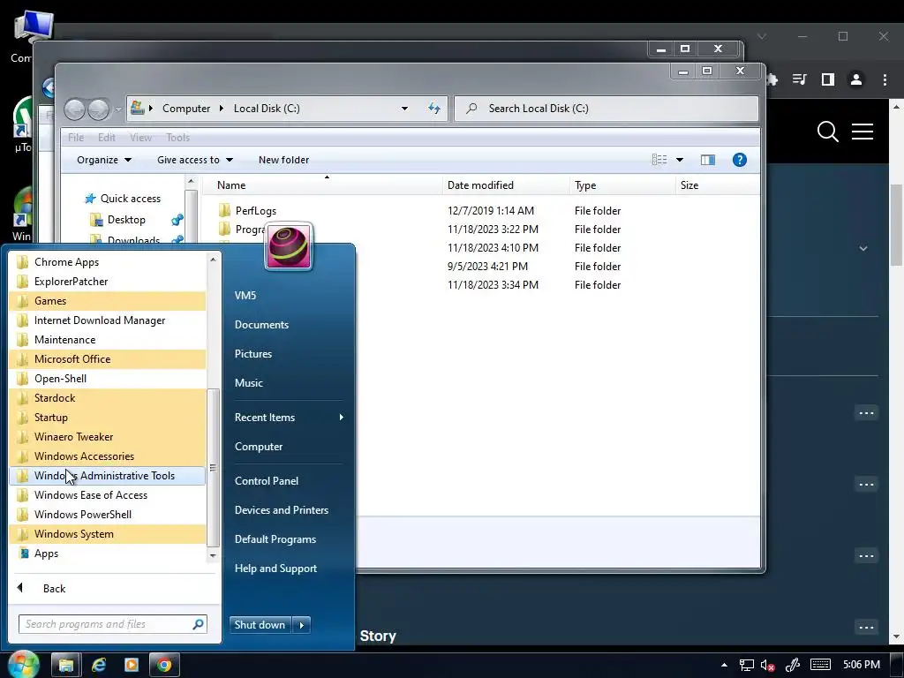The image size is (904, 678).
Task: Open Windows PowerShell folder
Action: point(107,515)
